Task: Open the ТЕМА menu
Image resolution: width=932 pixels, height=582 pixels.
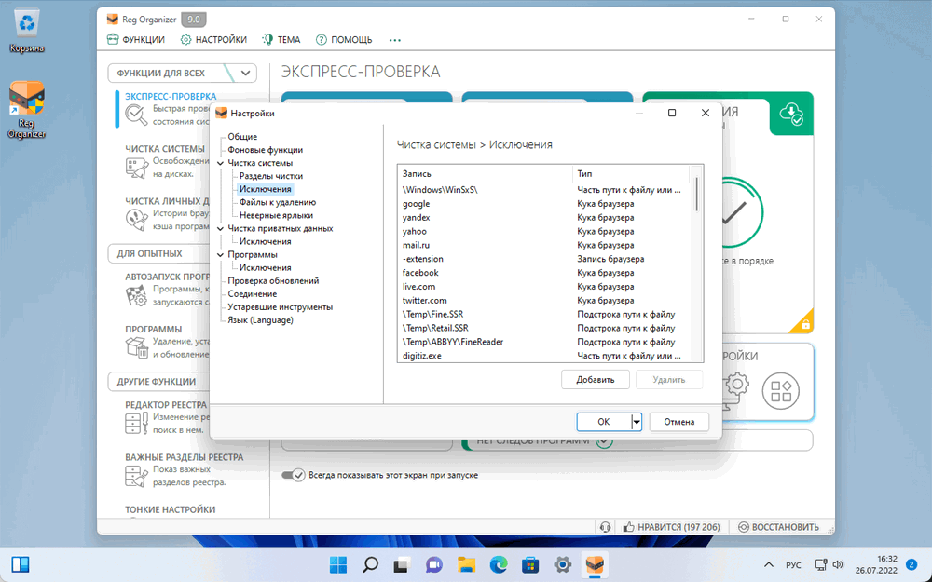Action: [281, 40]
